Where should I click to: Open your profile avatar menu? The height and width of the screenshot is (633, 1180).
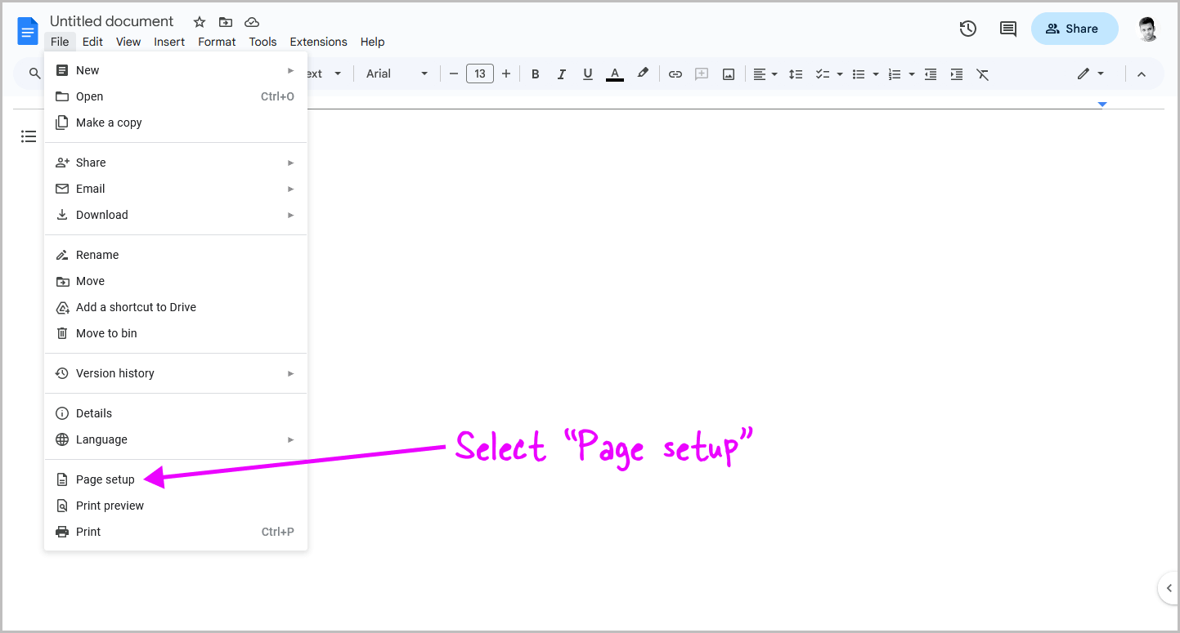[1146, 28]
